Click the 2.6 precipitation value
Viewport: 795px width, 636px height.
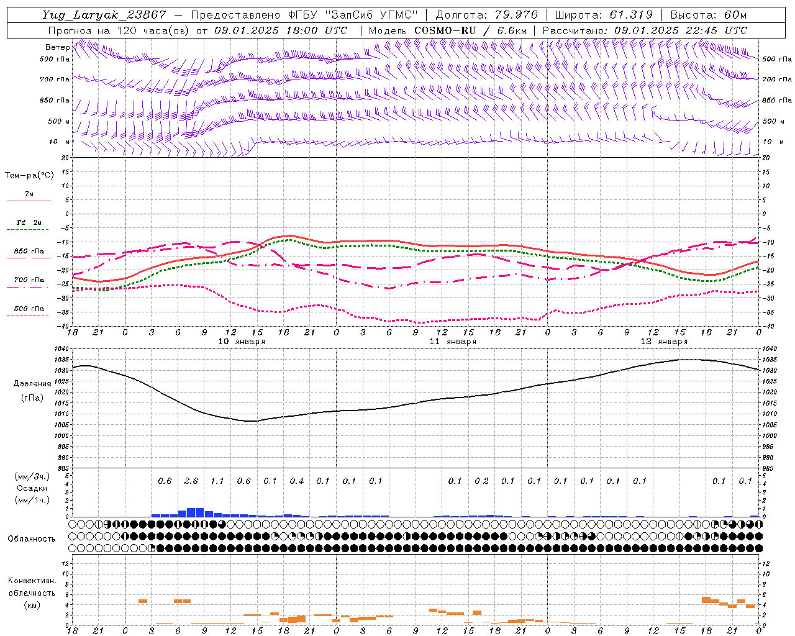tap(191, 481)
